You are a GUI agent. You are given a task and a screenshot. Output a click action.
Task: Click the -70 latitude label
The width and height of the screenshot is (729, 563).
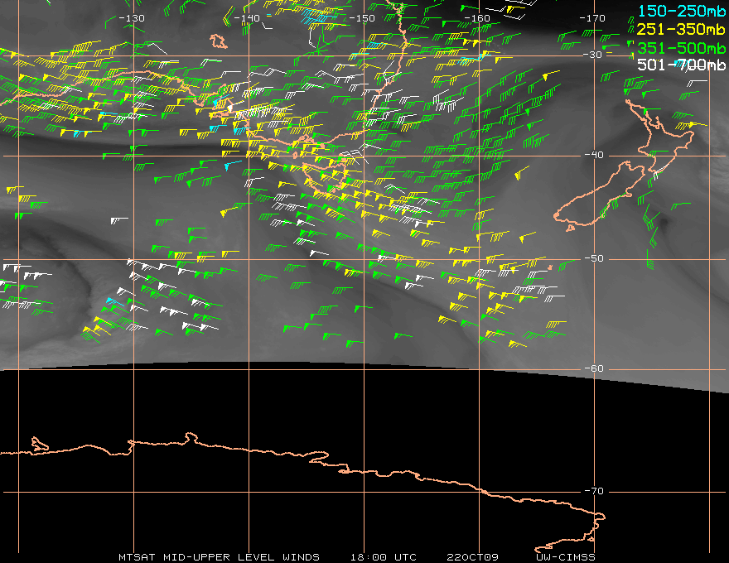tap(594, 492)
